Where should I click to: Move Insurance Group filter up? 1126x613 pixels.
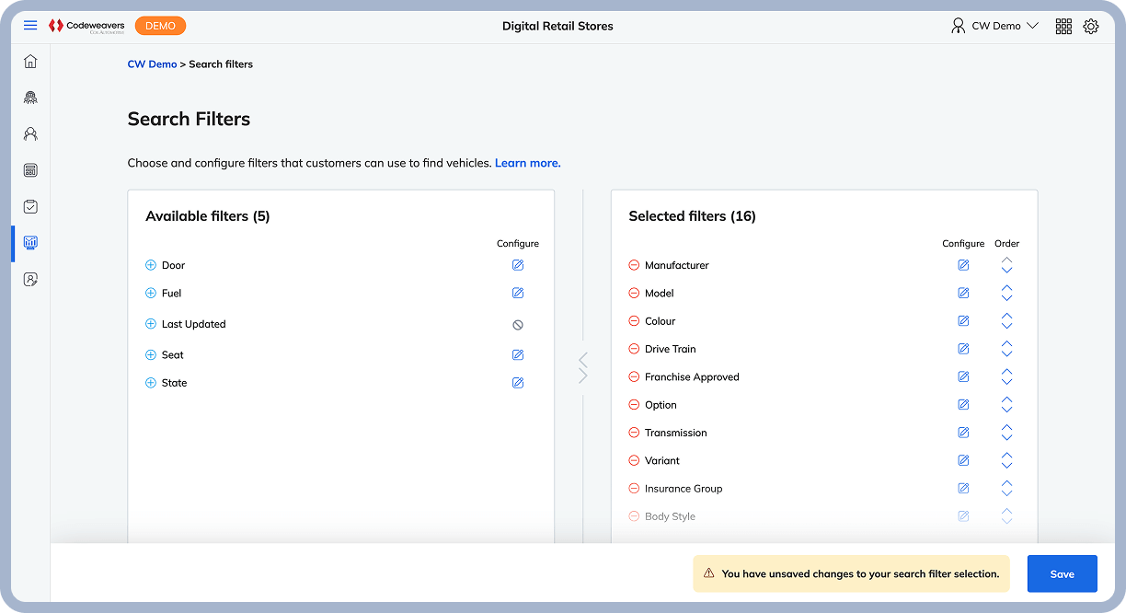tap(1006, 484)
